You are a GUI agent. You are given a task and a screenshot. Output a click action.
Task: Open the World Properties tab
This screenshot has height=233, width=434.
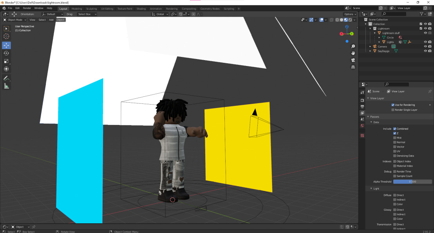tap(362, 126)
